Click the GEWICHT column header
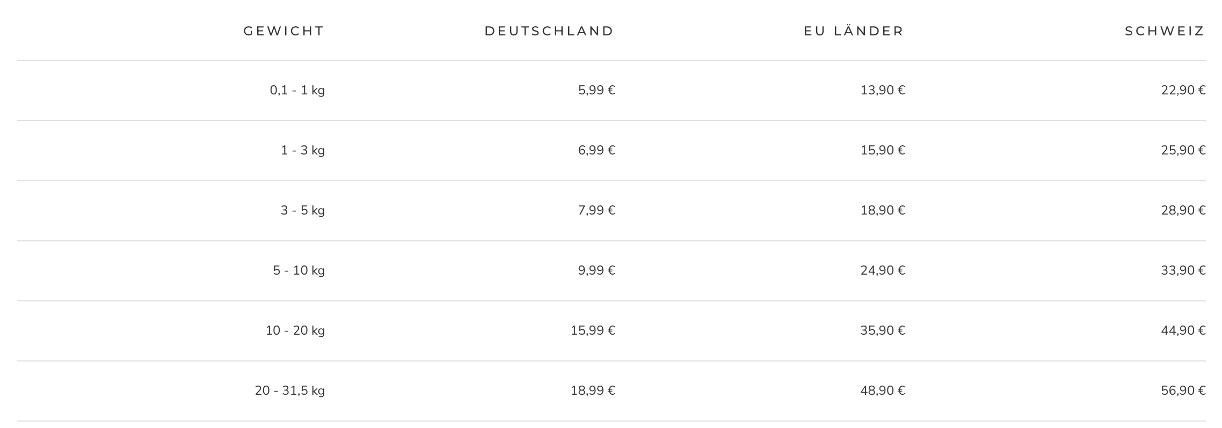Image resolution: width=1222 pixels, height=428 pixels. 283,31
